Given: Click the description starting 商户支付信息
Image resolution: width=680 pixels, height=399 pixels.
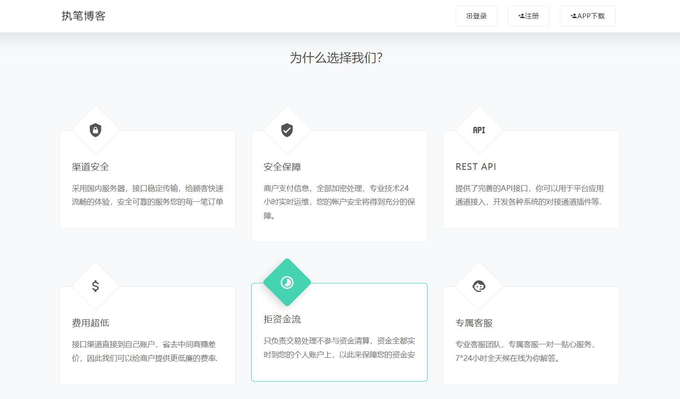Looking at the screenshot, I should [340, 202].
